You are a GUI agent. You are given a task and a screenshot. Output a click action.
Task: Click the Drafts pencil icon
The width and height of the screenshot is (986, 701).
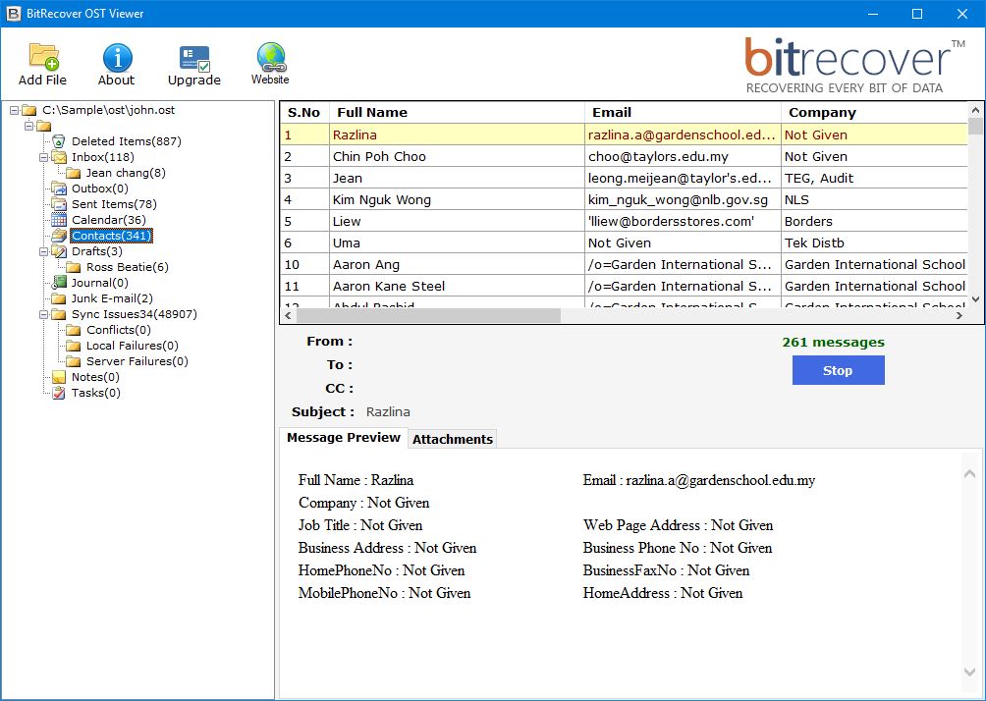tap(59, 251)
